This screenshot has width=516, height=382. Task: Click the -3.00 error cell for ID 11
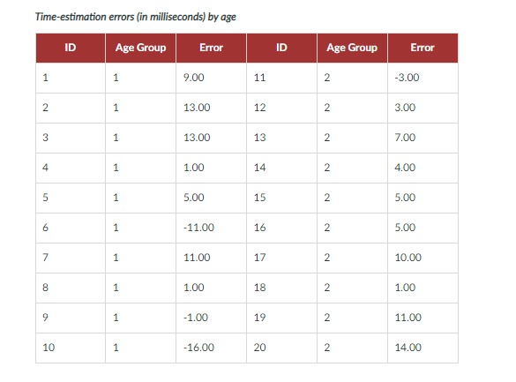(x=423, y=78)
